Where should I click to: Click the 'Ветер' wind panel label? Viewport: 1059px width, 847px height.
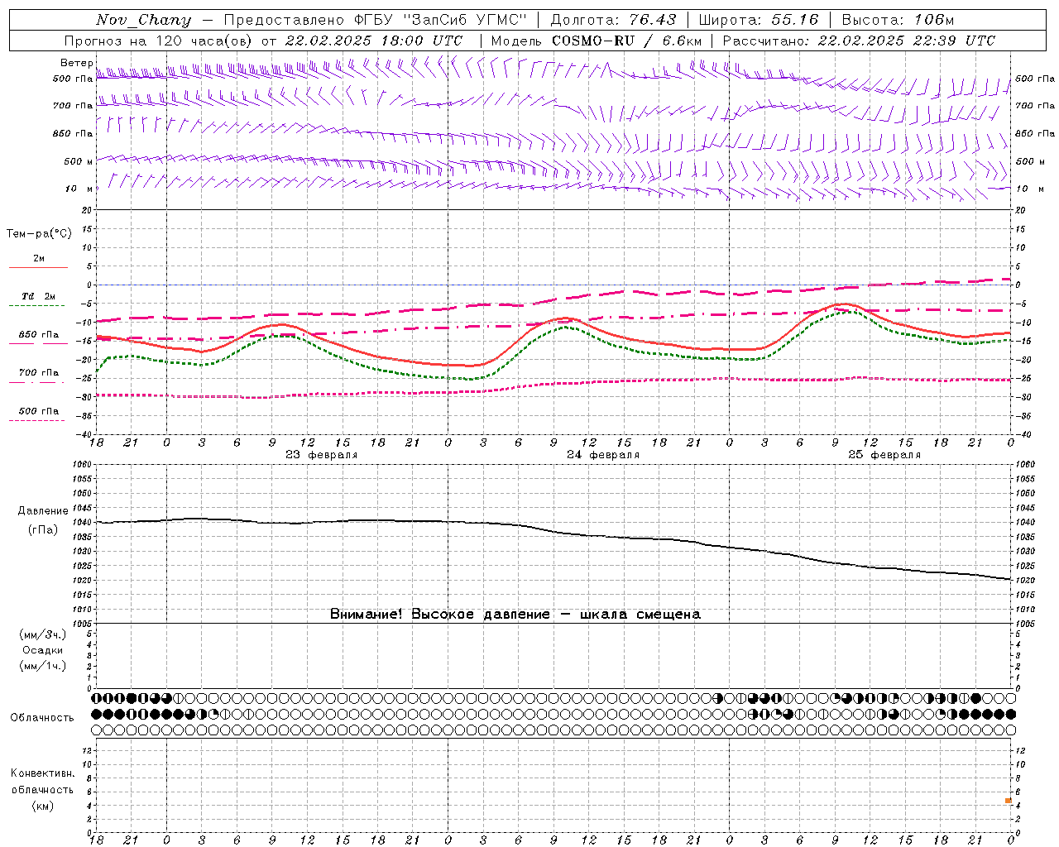tap(76, 63)
